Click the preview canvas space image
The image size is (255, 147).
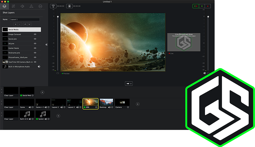tap(113, 42)
